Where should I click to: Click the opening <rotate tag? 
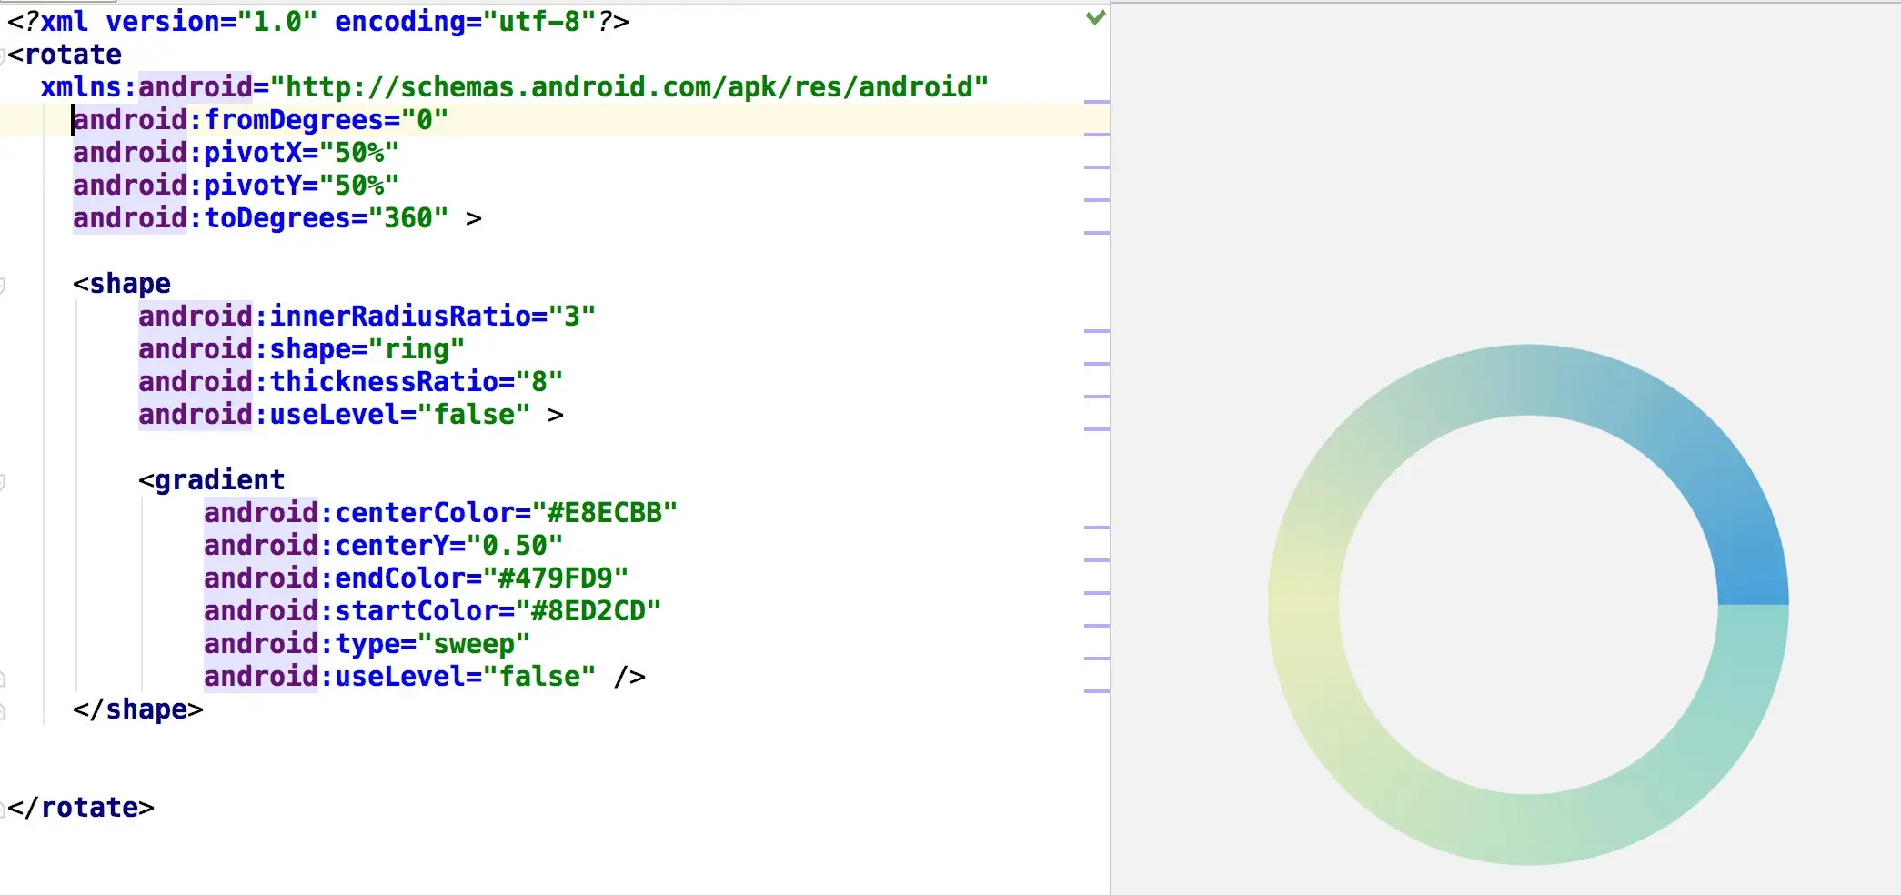click(65, 55)
